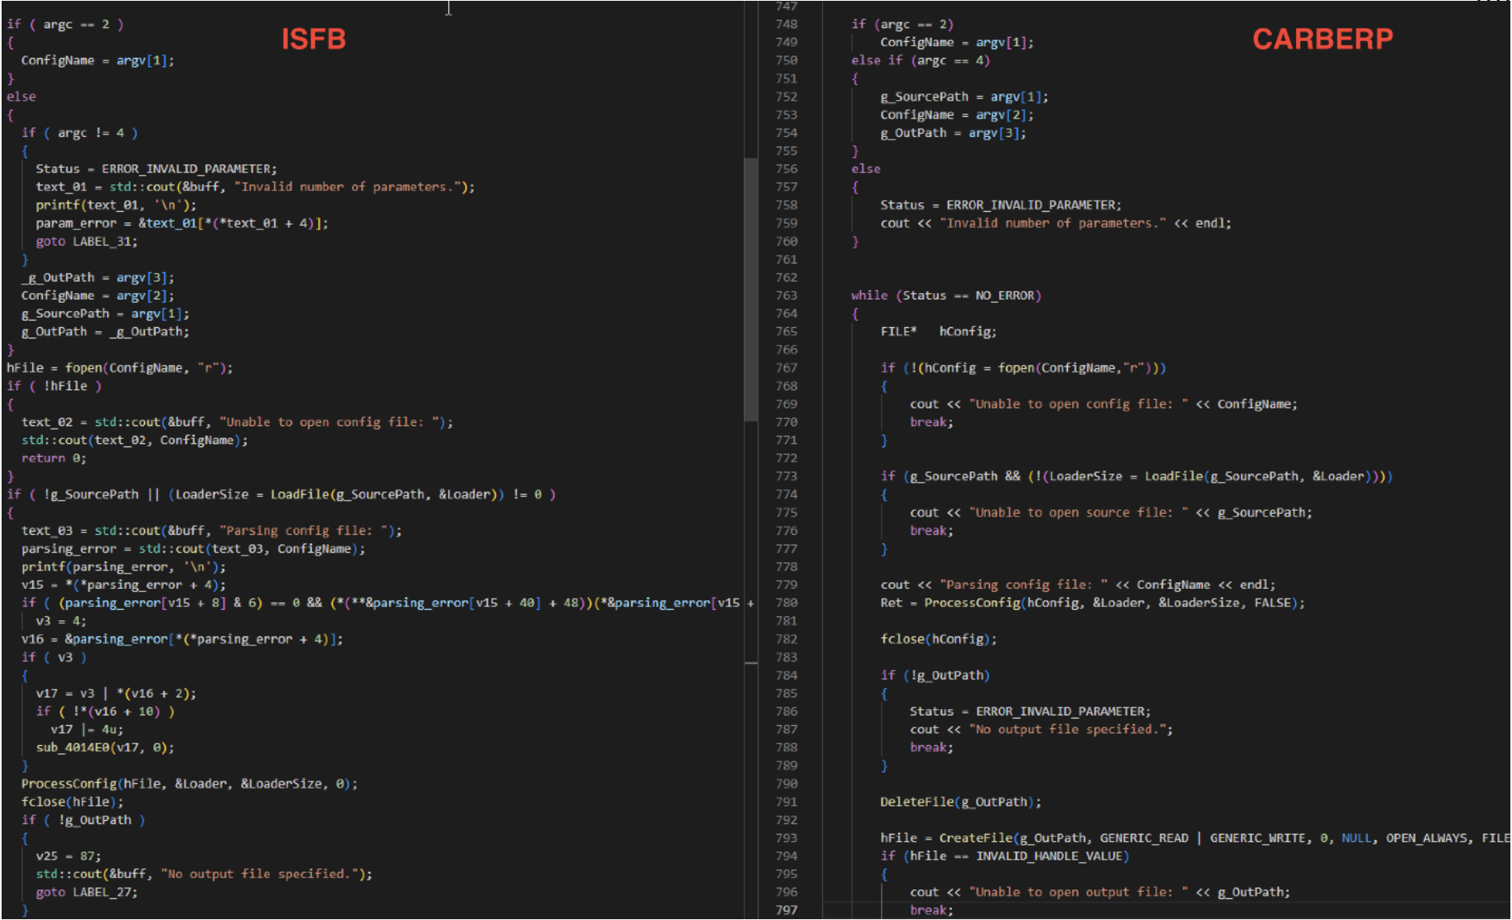This screenshot has width=1512, height=920.
Task: Click 'g_SourcePath = argv[1];' on line 752
Action: [965, 97]
